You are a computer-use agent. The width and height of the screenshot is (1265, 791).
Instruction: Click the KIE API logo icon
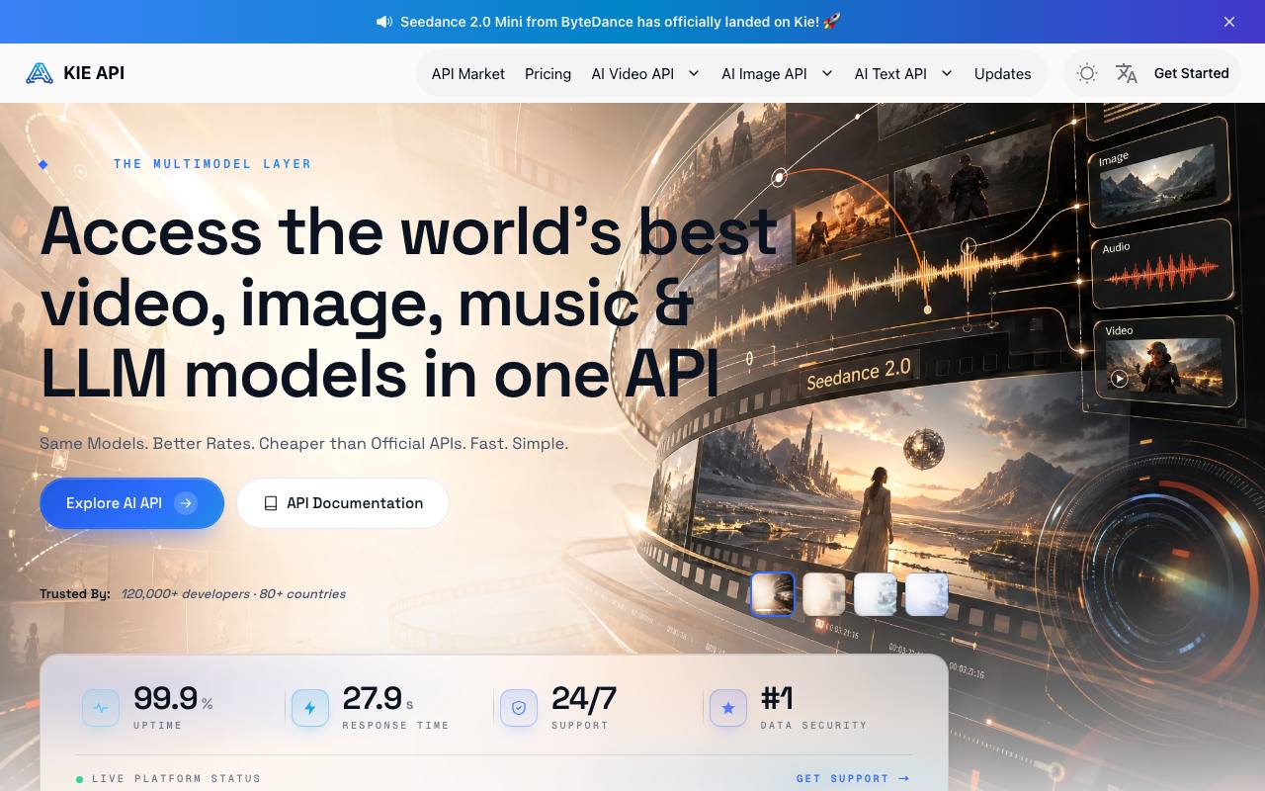pos(40,73)
